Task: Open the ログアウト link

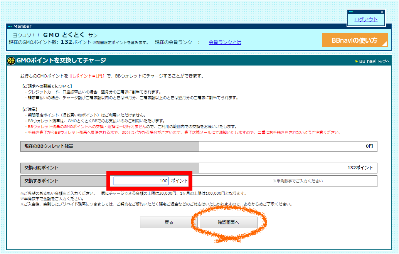Action: [x=365, y=19]
